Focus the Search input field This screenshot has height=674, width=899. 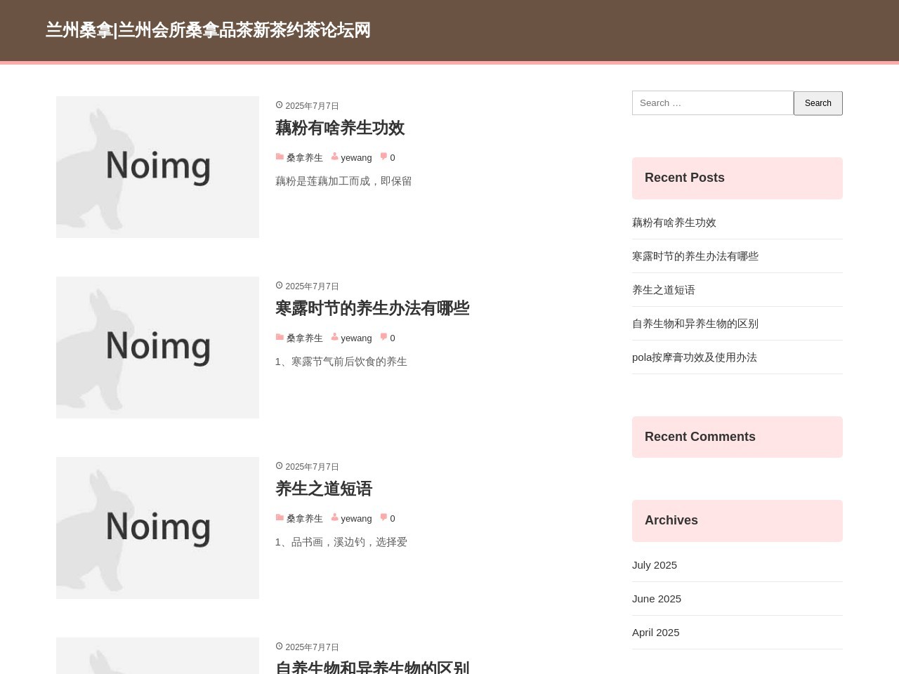pyautogui.click(x=712, y=103)
